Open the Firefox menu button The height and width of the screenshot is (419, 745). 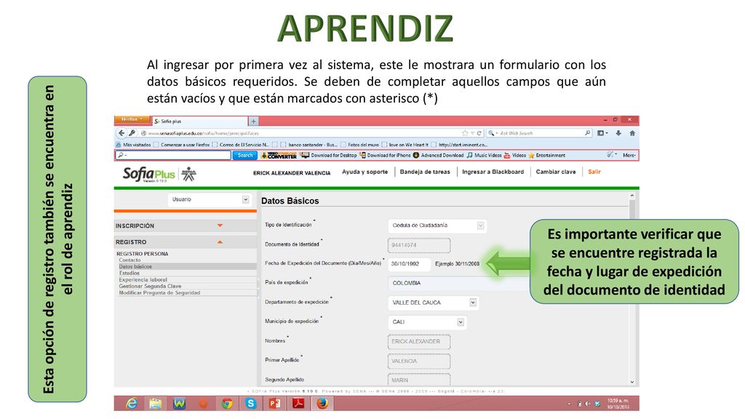[x=132, y=119]
